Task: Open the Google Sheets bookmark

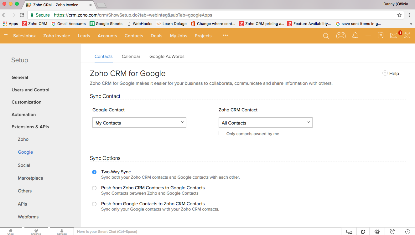Action: (106, 24)
